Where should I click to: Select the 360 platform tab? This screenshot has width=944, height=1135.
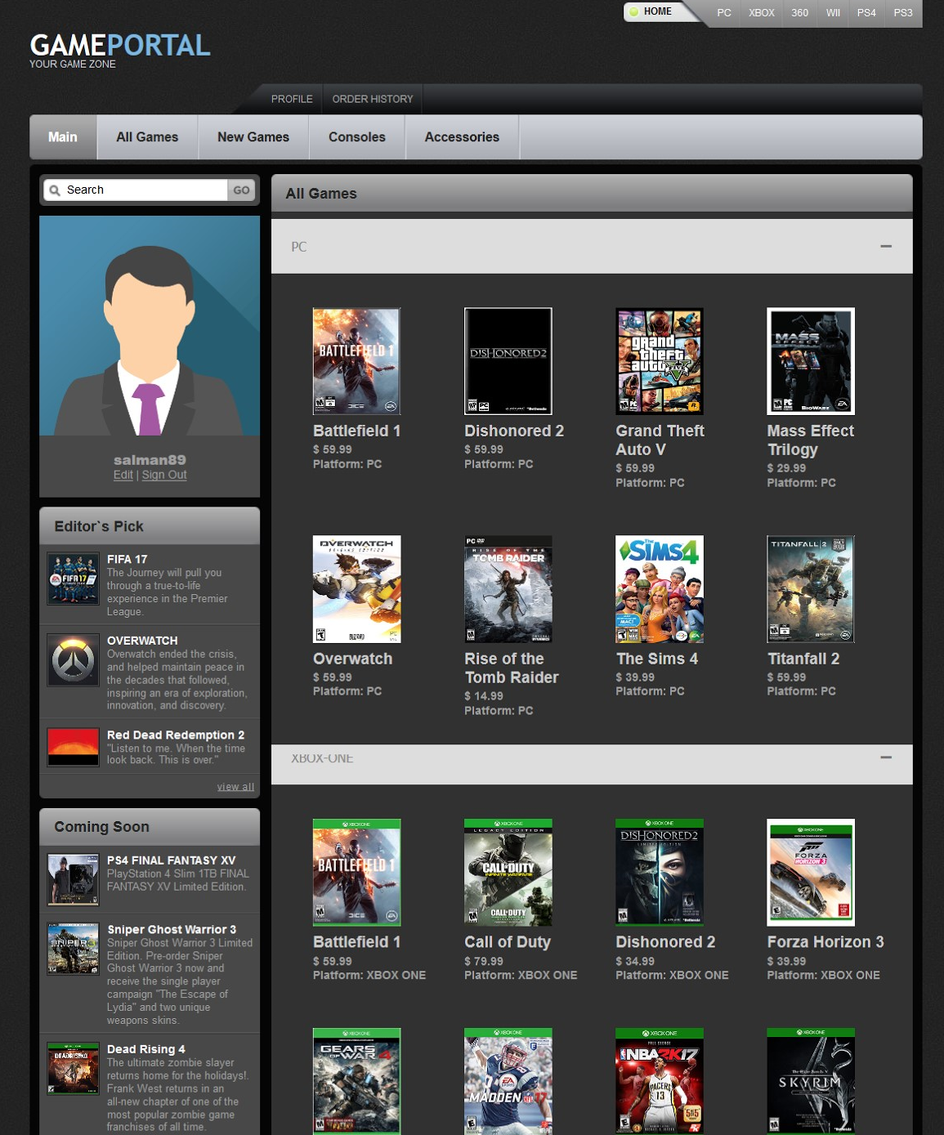pos(799,13)
